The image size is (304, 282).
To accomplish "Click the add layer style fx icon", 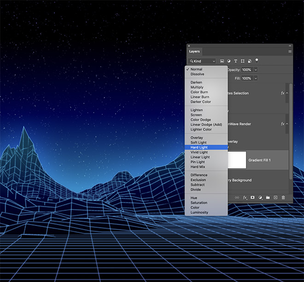I will pos(245,197).
